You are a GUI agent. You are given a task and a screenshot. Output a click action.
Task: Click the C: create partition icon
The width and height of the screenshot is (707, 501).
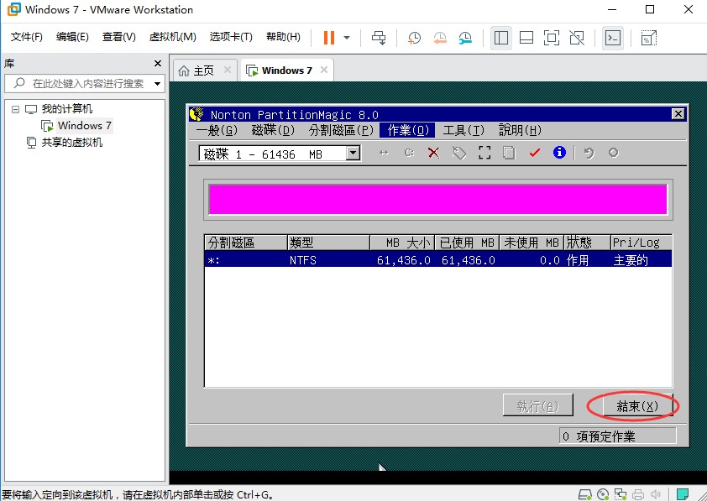[x=409, y=153]
